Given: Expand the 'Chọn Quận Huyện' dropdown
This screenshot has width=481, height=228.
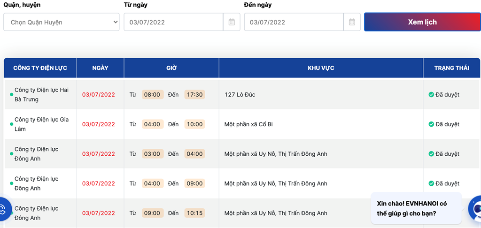Looking at the screenshot, I should pos(62,22).
